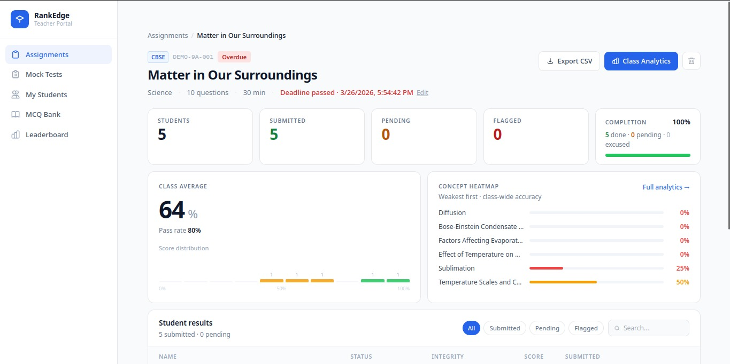Click the Overdue status badge
This screenshot has height=364, width=730.
pos(234,57)
